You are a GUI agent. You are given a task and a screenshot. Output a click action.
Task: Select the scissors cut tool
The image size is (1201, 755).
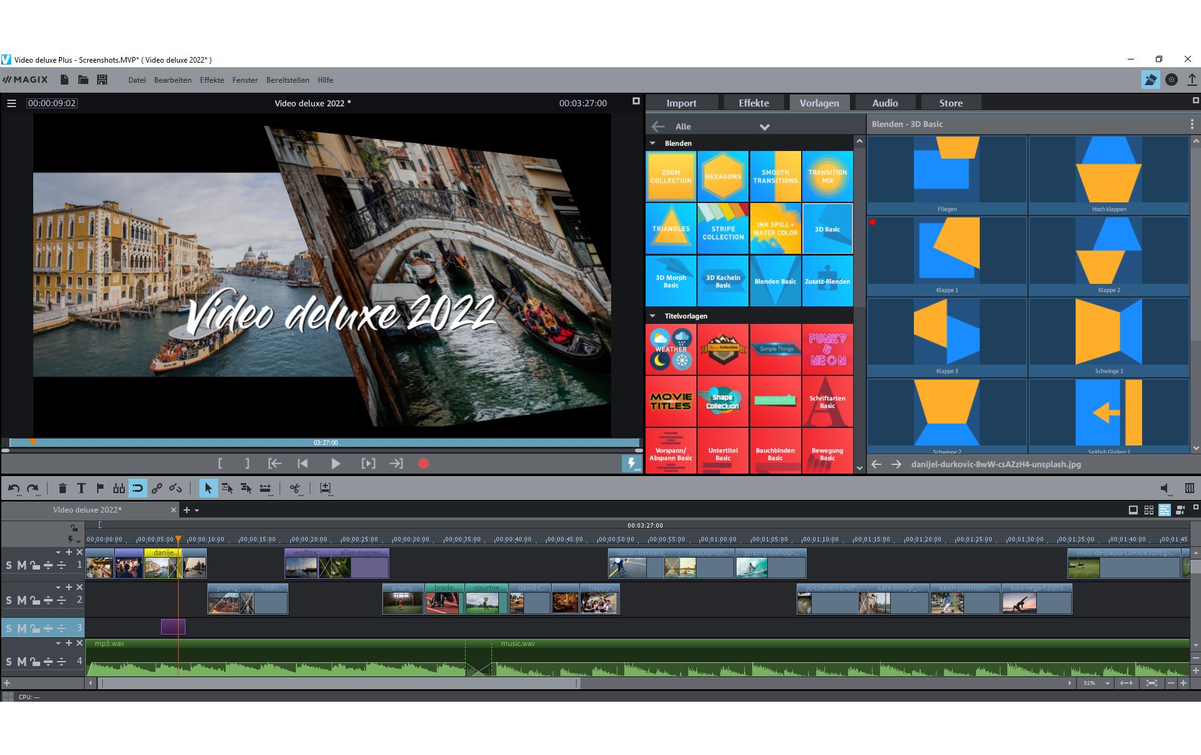click(295, 488)
